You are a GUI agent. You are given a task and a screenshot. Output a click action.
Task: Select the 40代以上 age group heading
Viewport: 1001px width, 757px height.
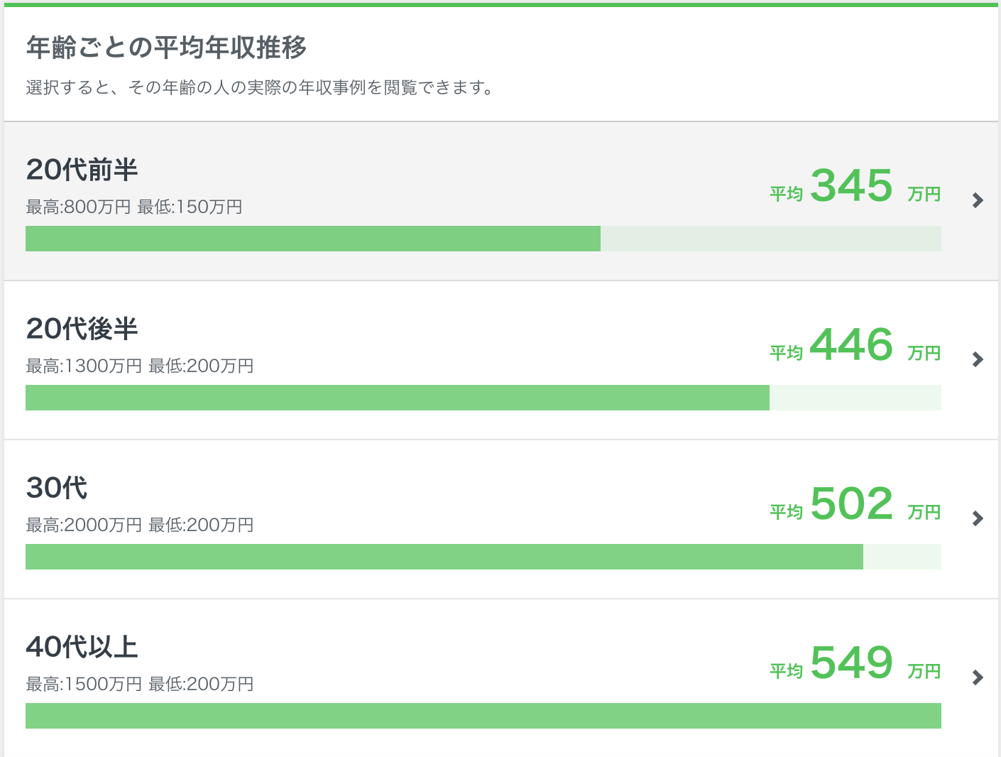(82, 647)
